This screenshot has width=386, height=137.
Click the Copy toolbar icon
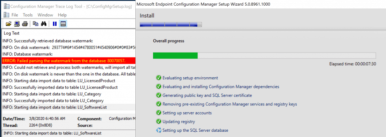coord(36,24)
